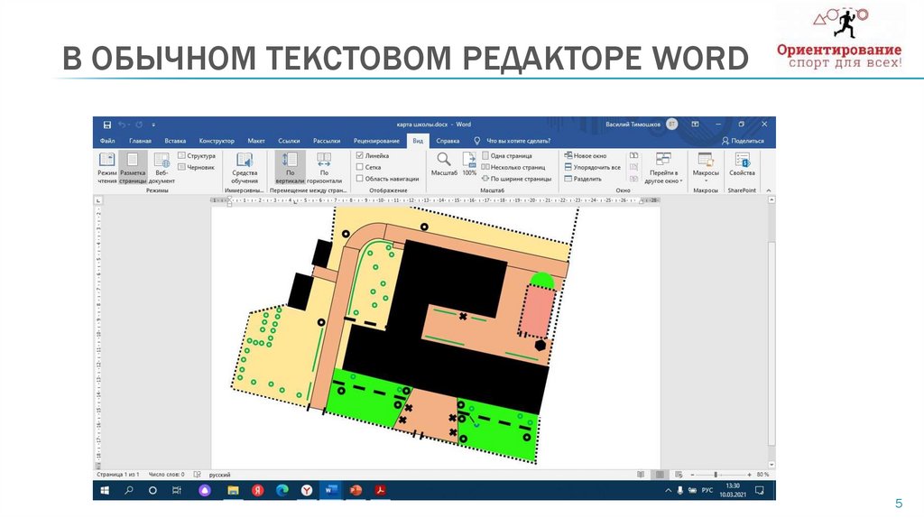
Task: Expand the Quick Access Toolbar customize arrow
Action: tap(153, 125)
